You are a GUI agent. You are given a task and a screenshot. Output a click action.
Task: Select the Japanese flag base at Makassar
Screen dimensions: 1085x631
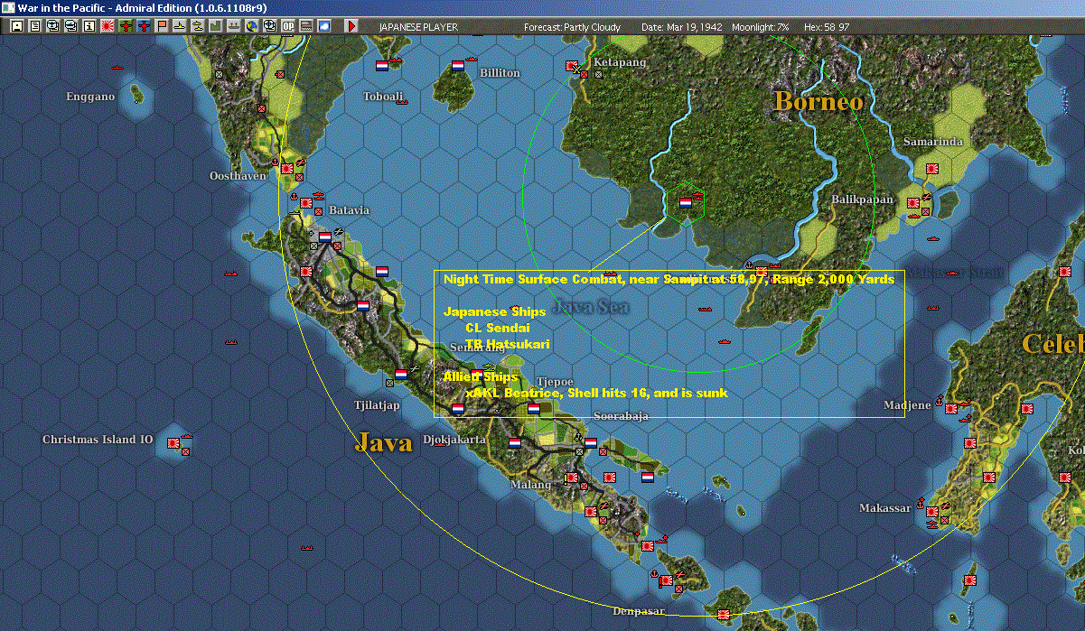click(x=931, y=512)
